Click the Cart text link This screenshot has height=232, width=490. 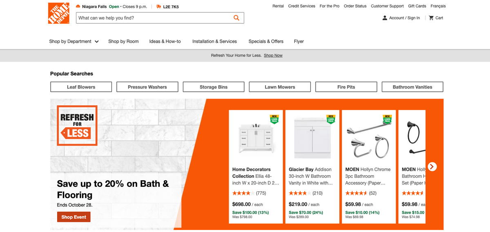pos(439,18)
